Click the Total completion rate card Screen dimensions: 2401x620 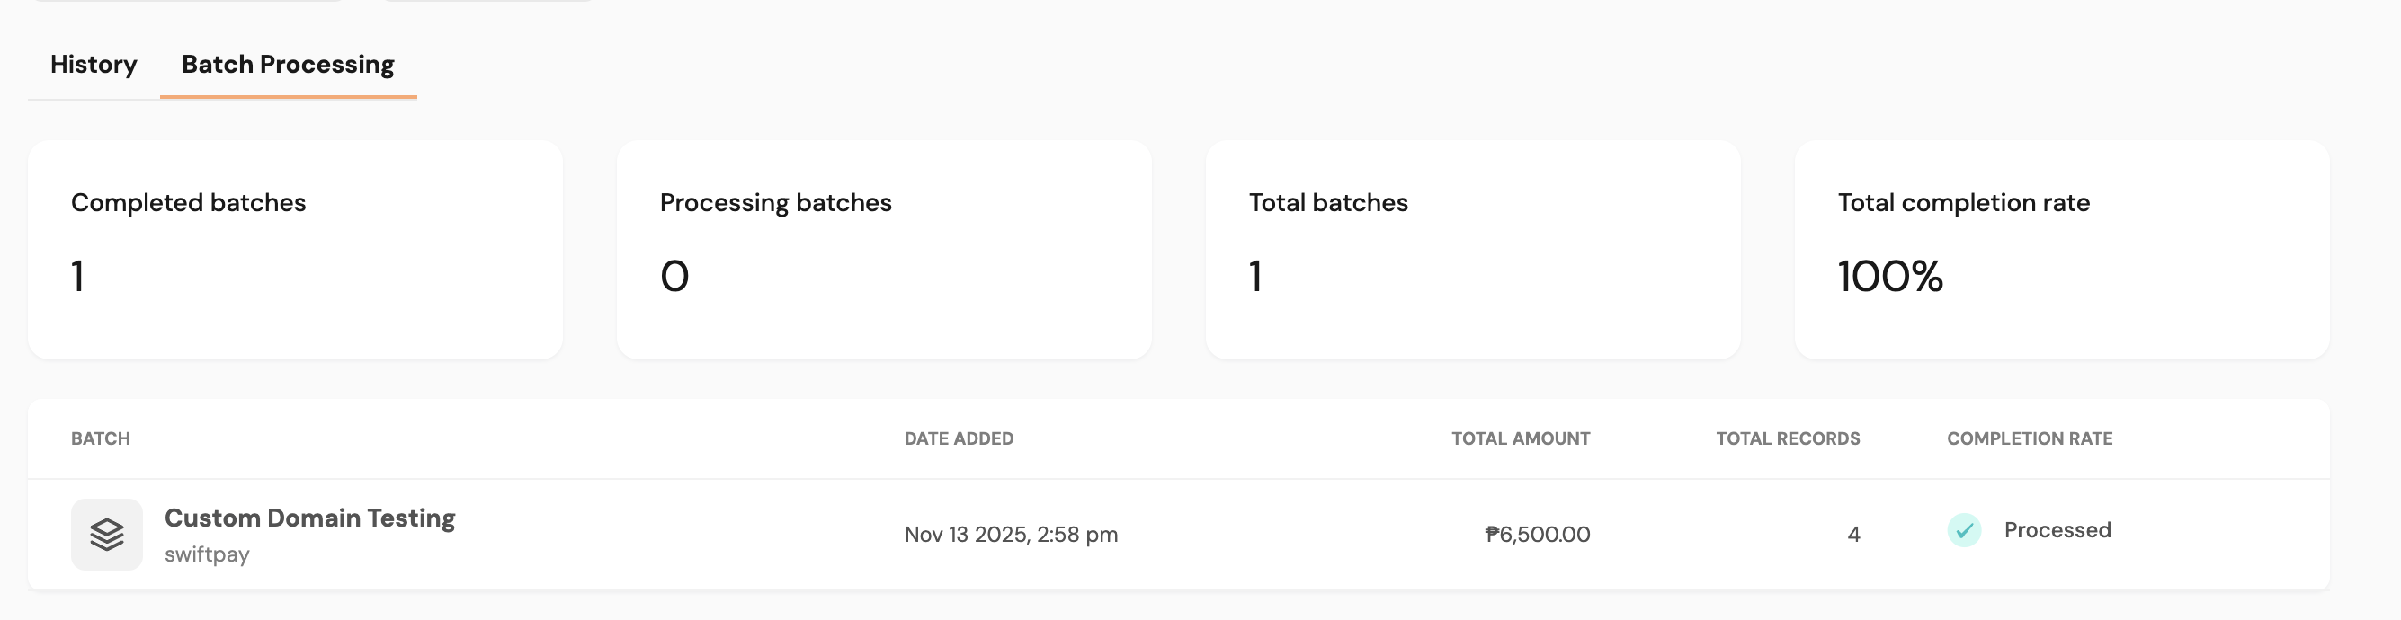2062,250
